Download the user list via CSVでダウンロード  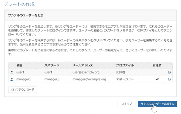coord(23,90)
